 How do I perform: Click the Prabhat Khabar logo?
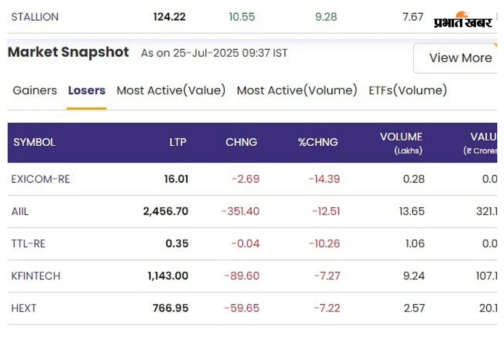click(x=463, y=20)
